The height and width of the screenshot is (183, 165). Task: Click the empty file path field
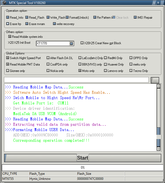point(76,80)
